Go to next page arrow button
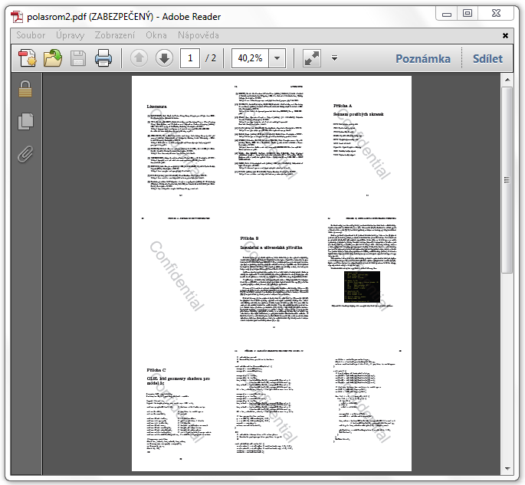The height and width of the screenshot is (485, 525). (164, 58)
